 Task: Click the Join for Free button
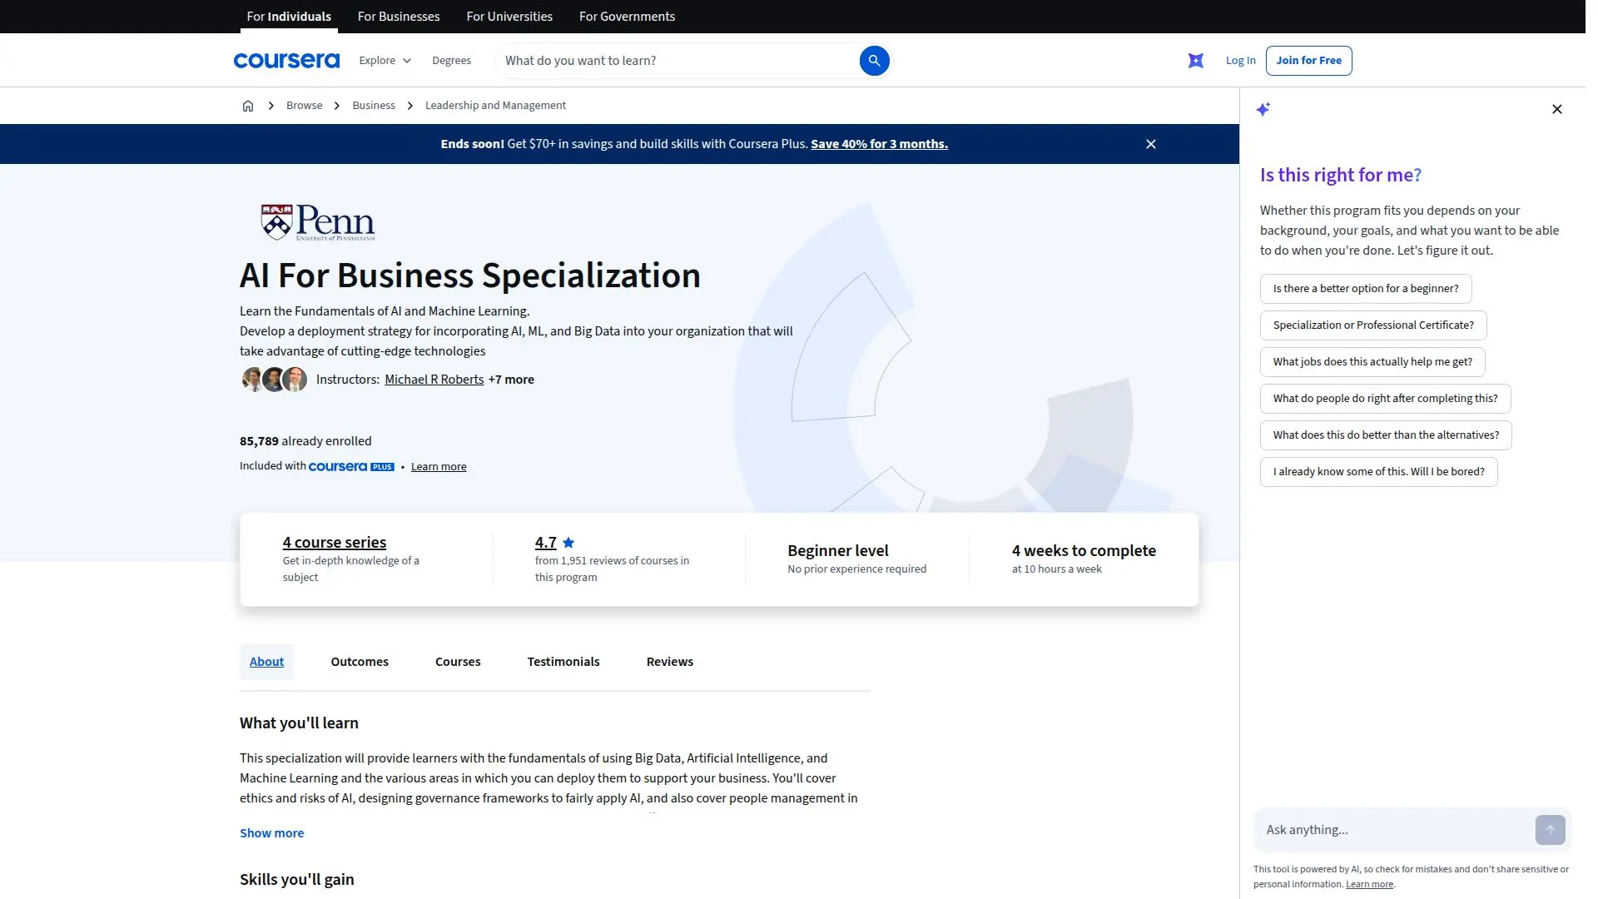coord(1308,61)
